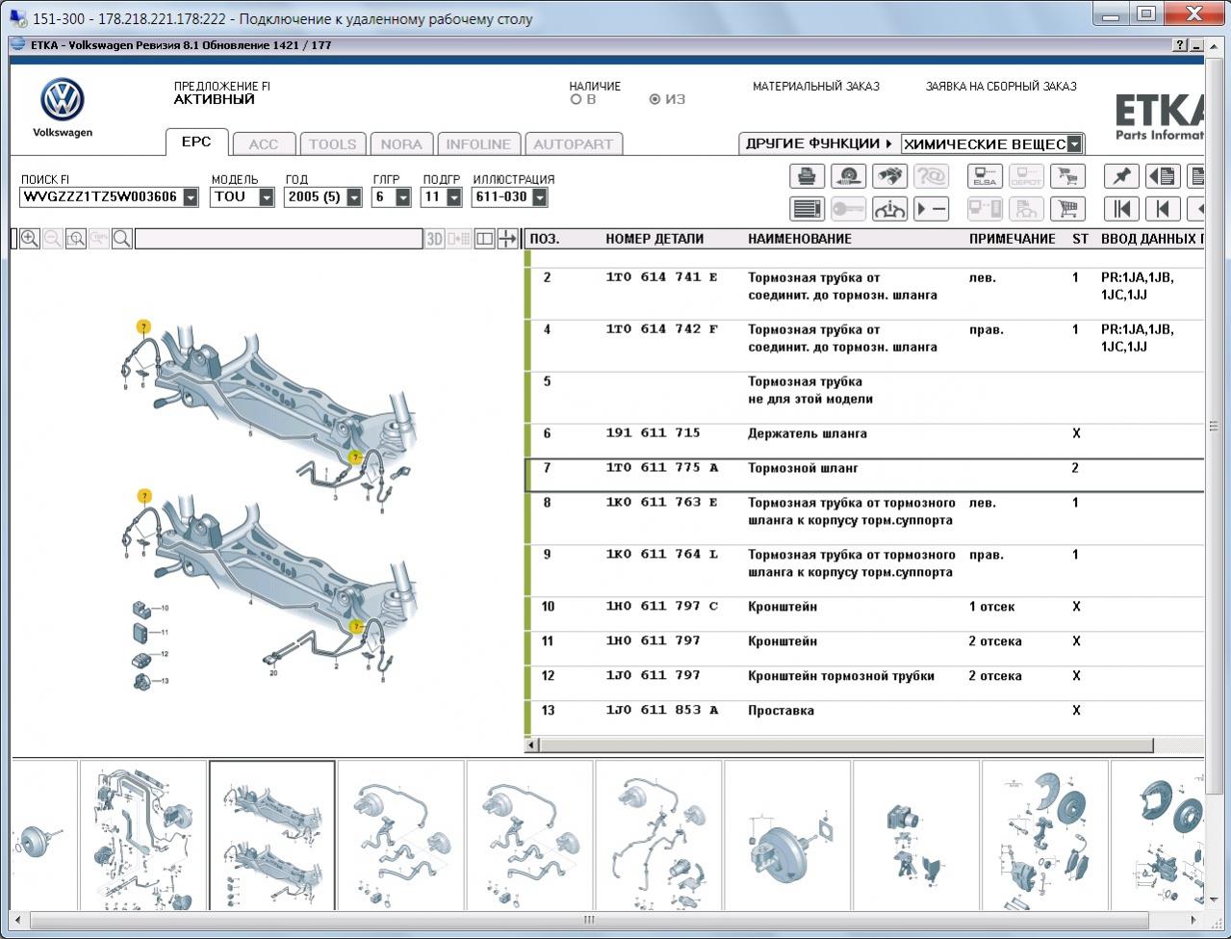Open the single shopping cart icon
1231x939 pixels.
click(1067, 209)
